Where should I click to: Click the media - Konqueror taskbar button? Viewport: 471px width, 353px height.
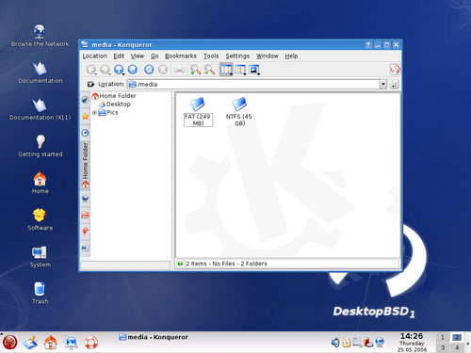coord(154,337)
